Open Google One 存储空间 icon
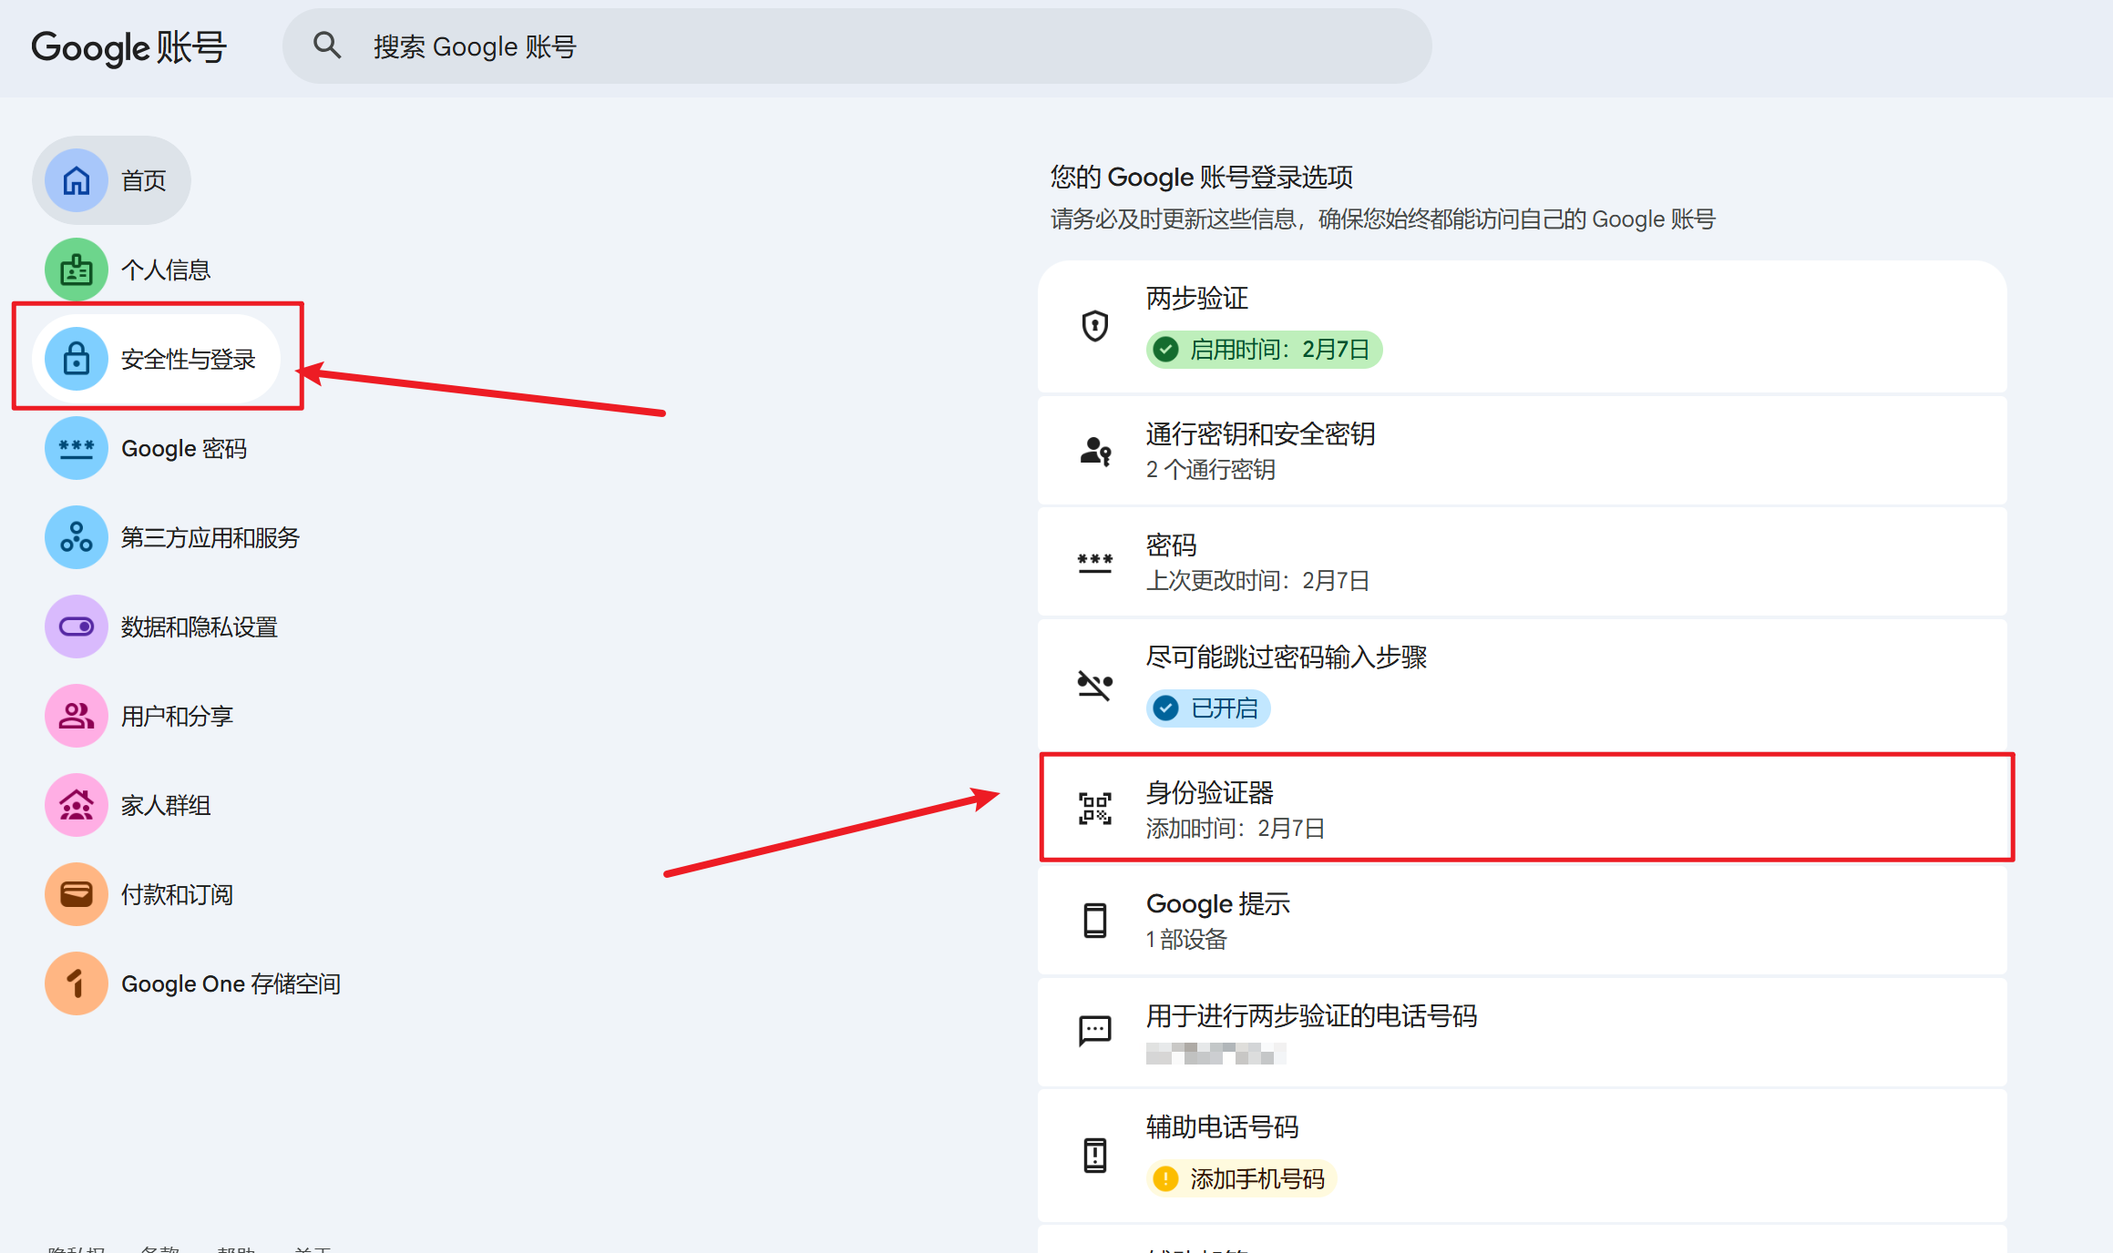 [77, 983]
